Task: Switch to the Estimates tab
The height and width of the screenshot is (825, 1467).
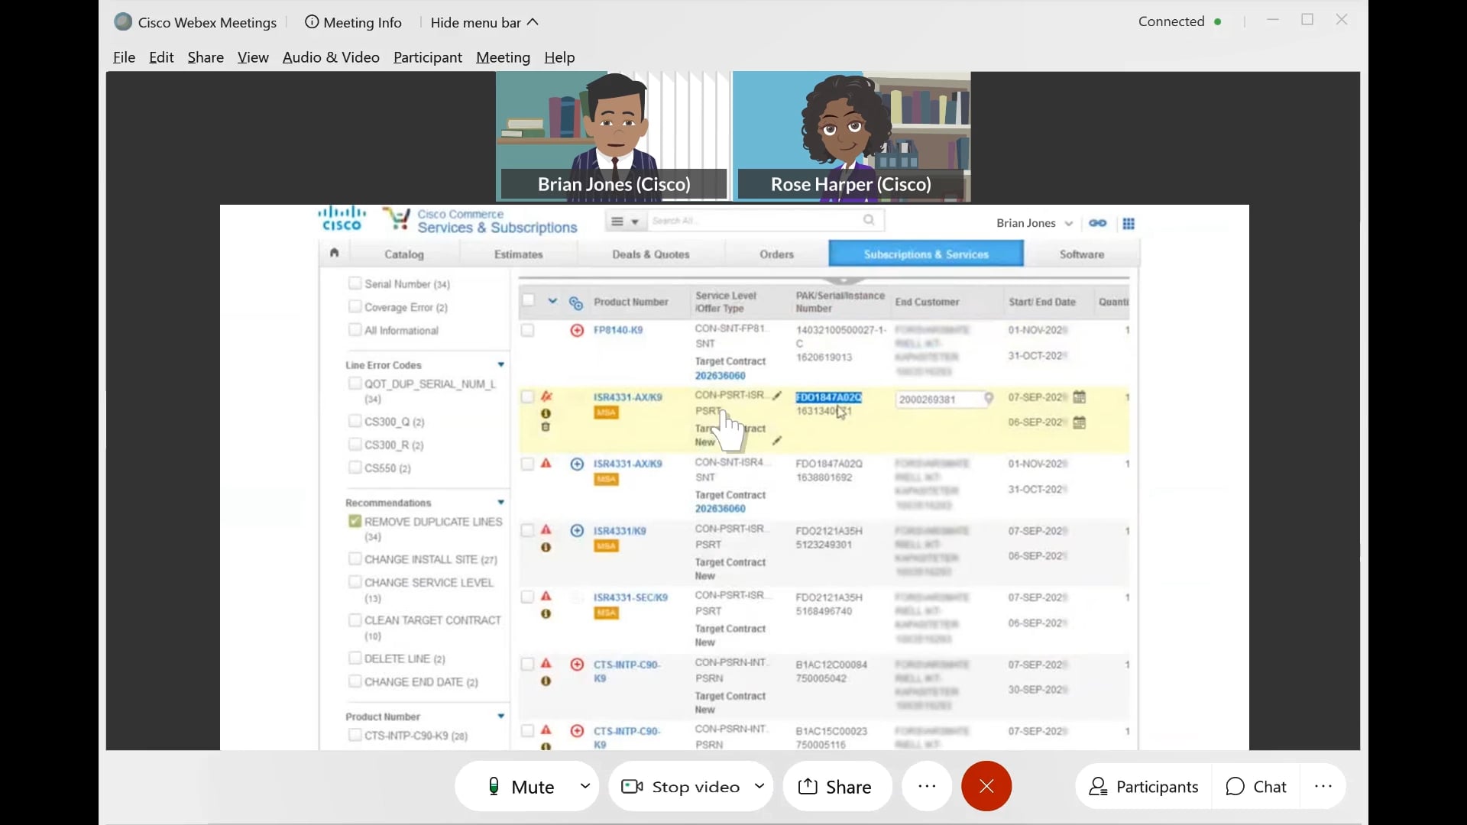Action: 519,254
